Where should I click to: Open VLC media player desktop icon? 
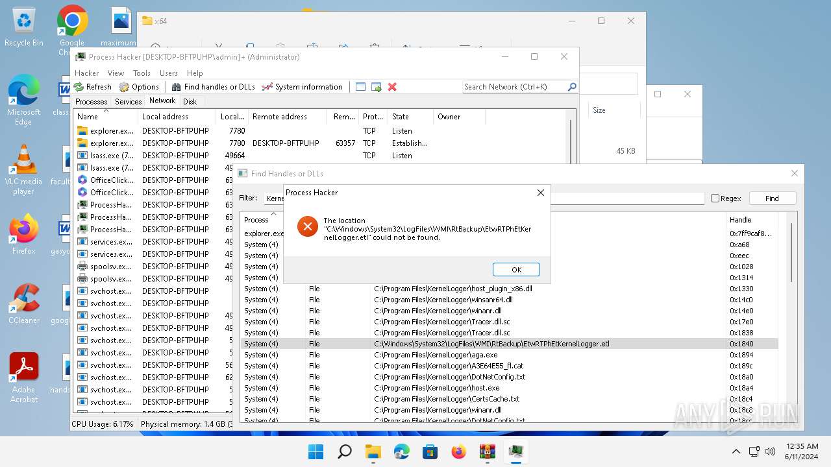pos(24,170)
